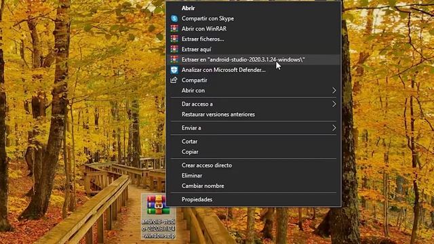
Task: Expand the Enviar a submenu arrow
Action: (x=334, y=128)
